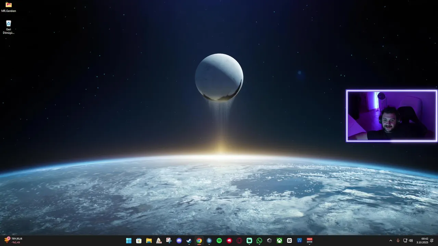Screen dimensions: 438x246
Task: Open the volume control speaker icon
Action: point(411,241)
